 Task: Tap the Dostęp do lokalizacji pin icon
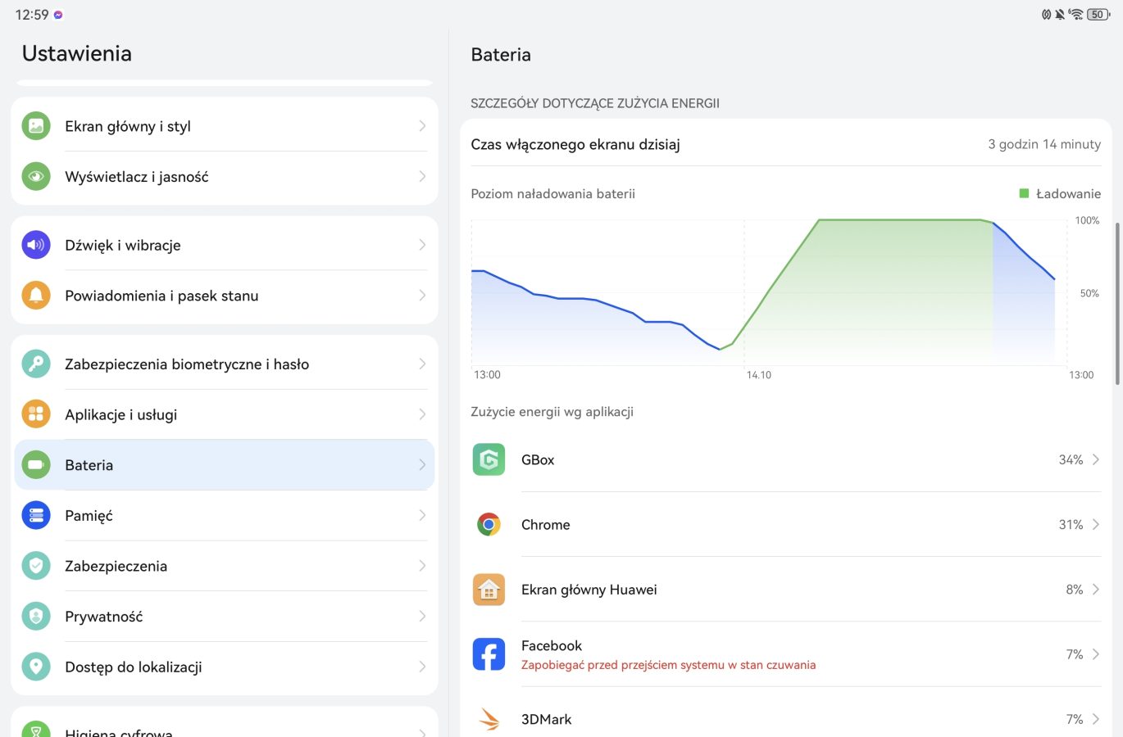pos(36,667)
